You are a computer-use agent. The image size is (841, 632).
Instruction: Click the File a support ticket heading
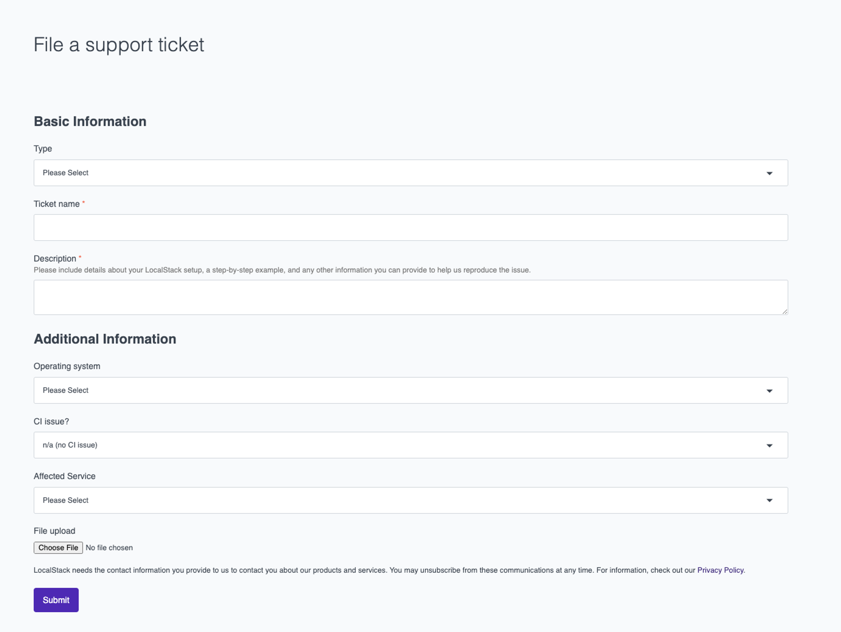pos(119,44)
